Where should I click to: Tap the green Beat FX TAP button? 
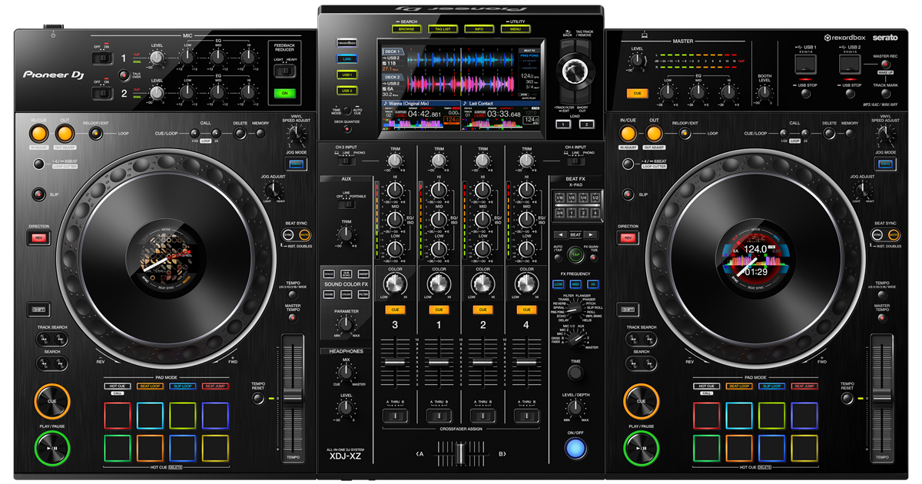coord(575,254)
